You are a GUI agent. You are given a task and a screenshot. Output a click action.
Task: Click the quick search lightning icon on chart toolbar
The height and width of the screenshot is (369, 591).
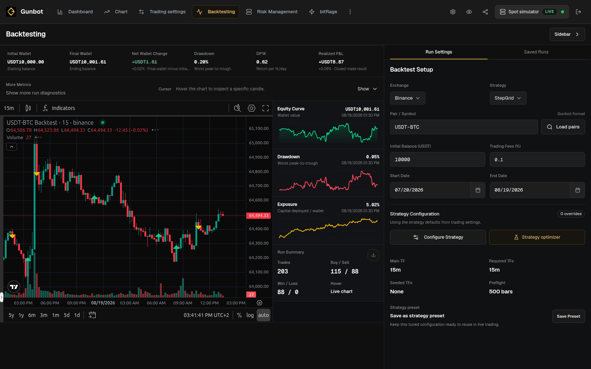click(238, 108)
